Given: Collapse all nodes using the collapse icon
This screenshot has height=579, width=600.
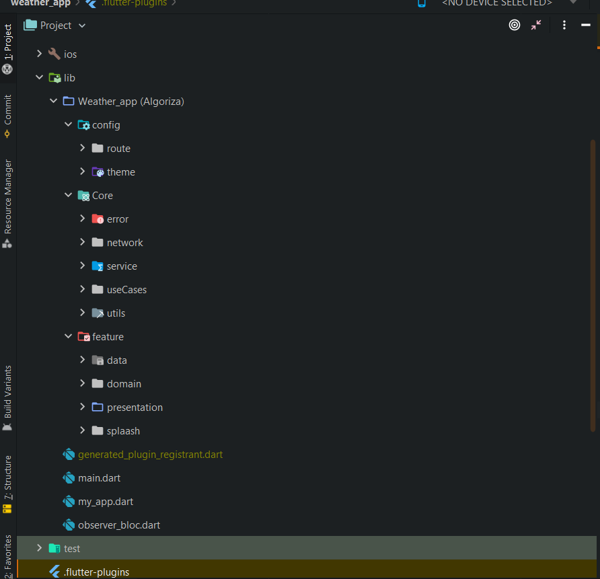Looking at the screenshot, I should click(x=535, y=25).
